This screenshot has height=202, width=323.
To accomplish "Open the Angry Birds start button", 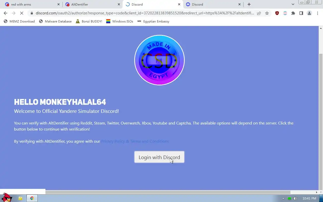I will 7,197.
